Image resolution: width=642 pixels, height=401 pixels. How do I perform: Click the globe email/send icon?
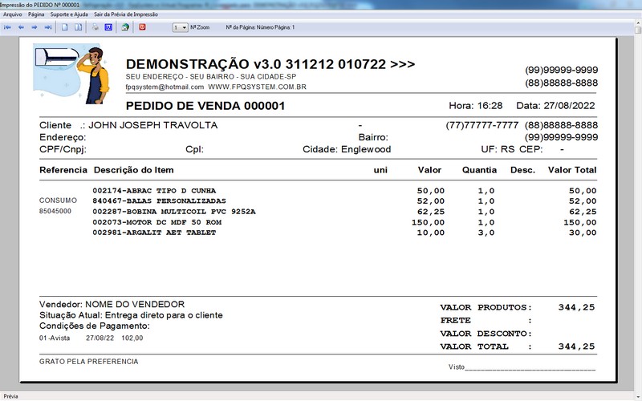125,27
